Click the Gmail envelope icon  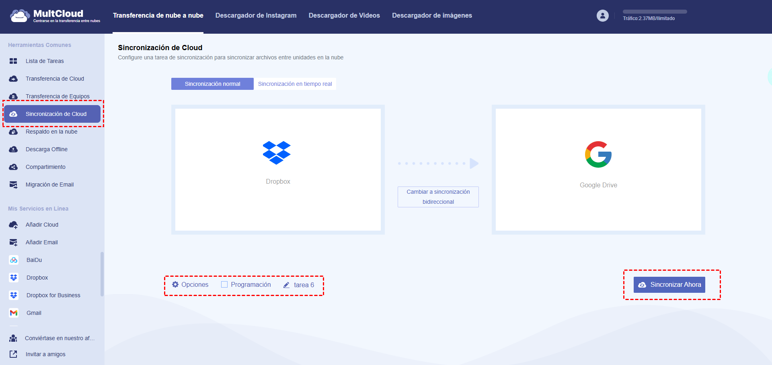(x=14, y=313)
